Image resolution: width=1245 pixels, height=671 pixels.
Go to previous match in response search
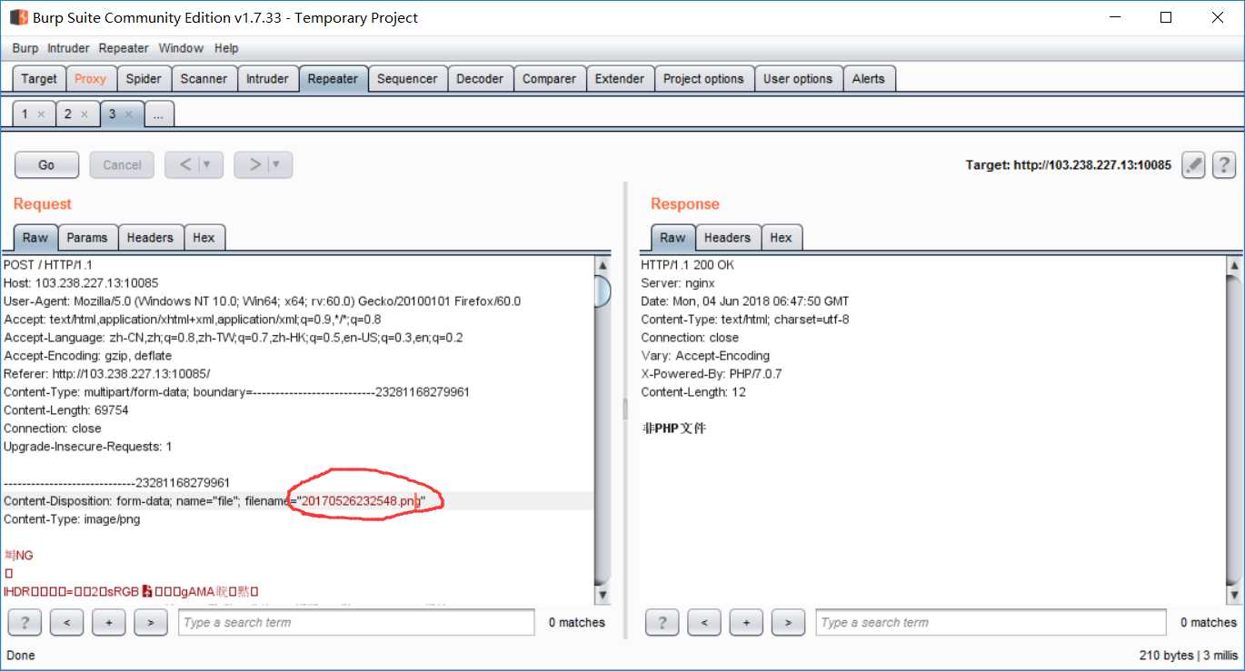[704, 622]
